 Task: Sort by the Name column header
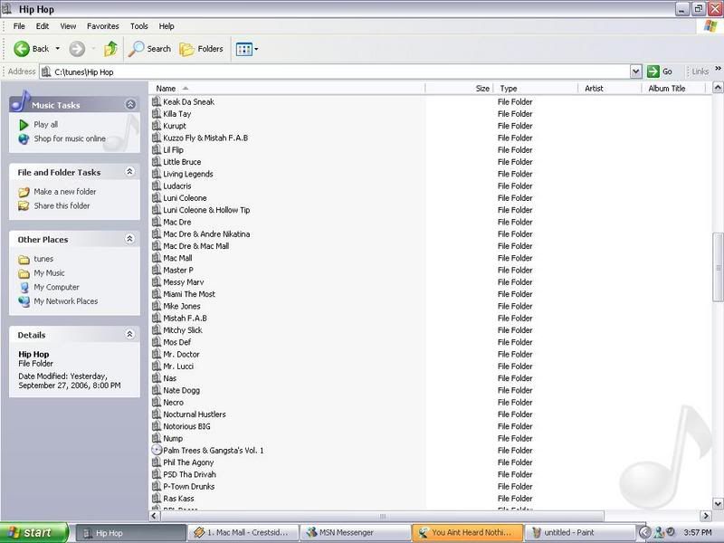click(x=286, y=88)
